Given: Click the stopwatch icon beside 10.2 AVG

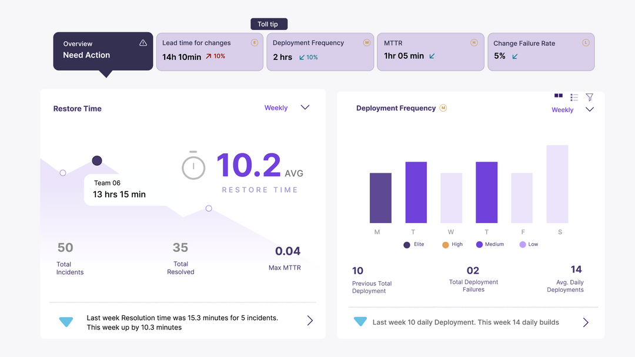Looking at the screenshot, I should tap(193, 166).
